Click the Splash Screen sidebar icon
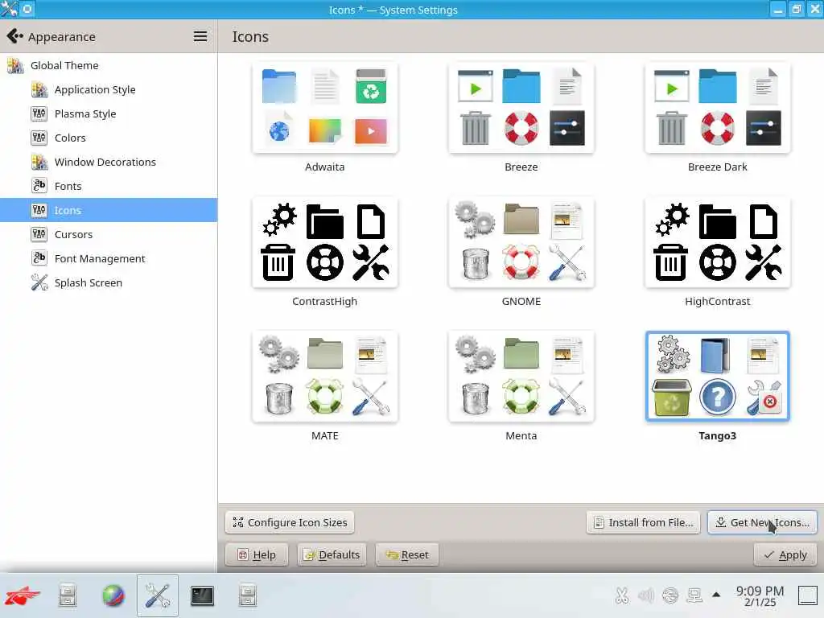Image resolution: width=824 pixels, height=618 pixels. tap(39, 282)
